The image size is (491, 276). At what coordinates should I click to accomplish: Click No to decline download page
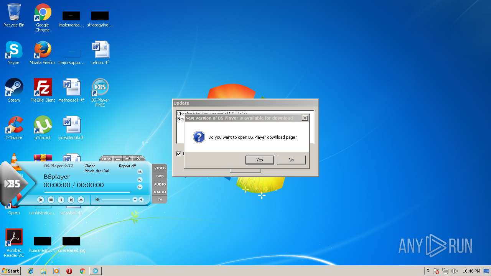point(291,160)
